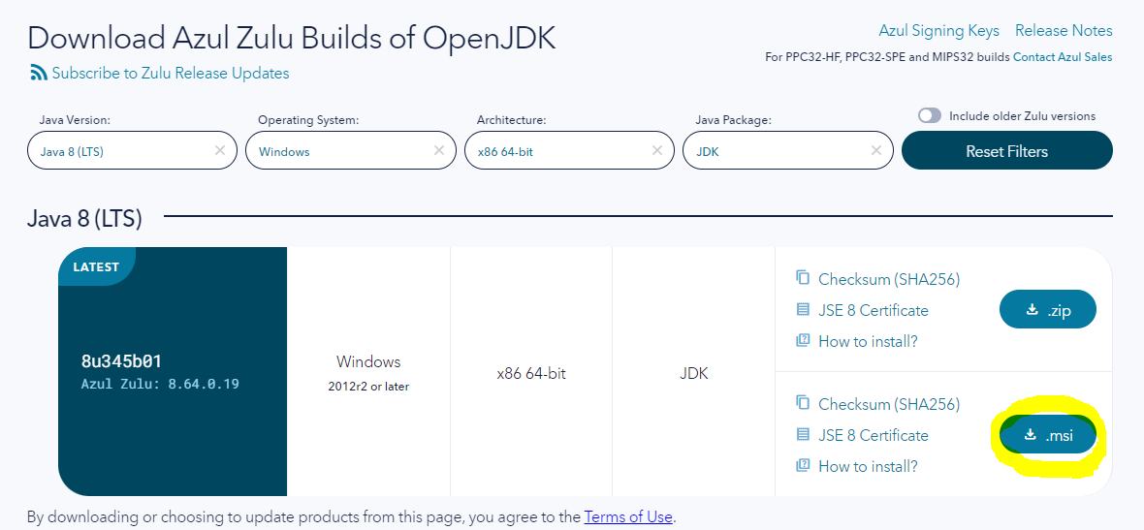This screenshot has height=530, width=1144.
Task: Open How to install for .msi
Action: (x=868, y=466)
